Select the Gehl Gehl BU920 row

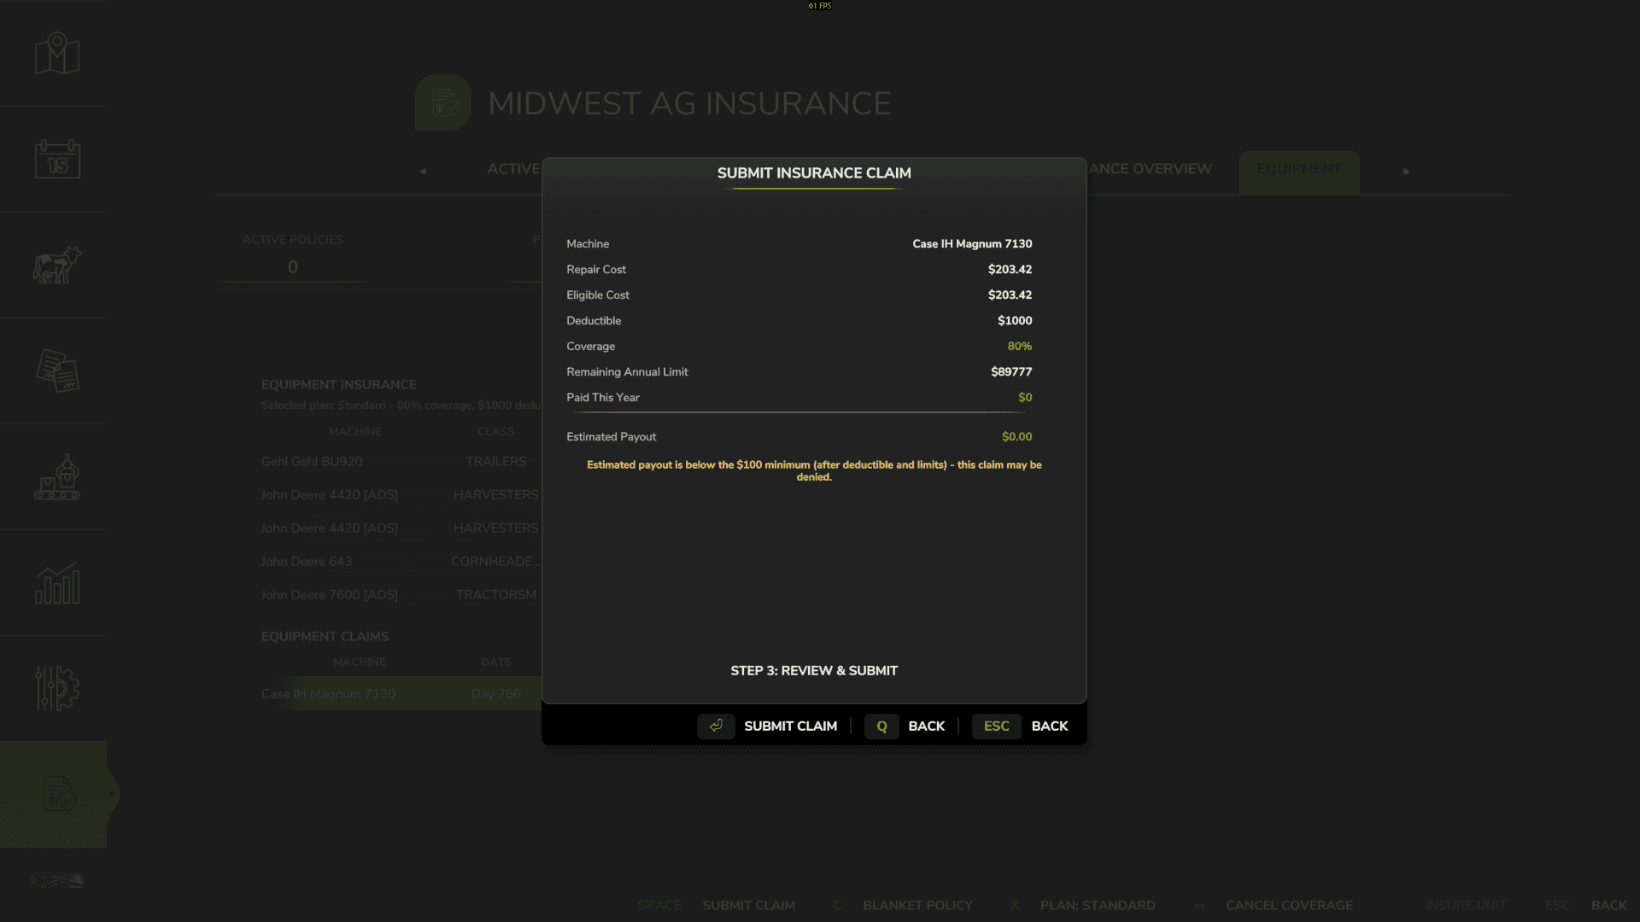click(401, 461)
